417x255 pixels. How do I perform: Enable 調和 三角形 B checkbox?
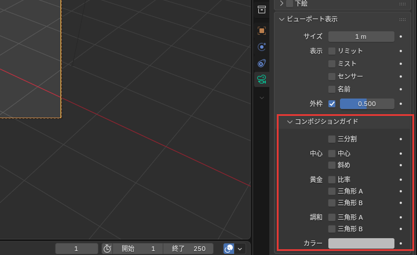pyautogui.click(x=332, y=229)
